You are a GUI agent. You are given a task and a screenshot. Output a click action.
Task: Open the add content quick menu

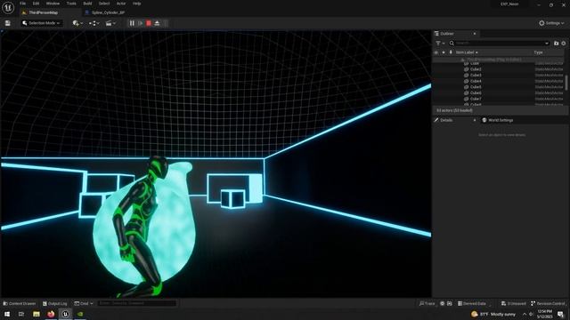pyautogui.click(x=77, y=23)
